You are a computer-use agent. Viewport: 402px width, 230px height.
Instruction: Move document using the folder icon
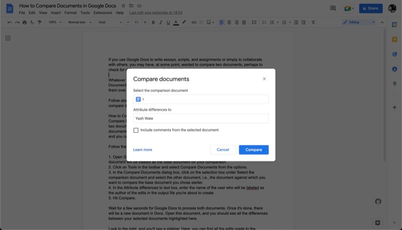pyautogui.click(x=131, y=6)
